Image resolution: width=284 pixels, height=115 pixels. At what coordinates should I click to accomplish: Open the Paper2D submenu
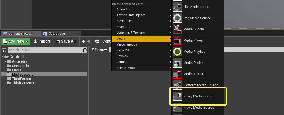141,50
